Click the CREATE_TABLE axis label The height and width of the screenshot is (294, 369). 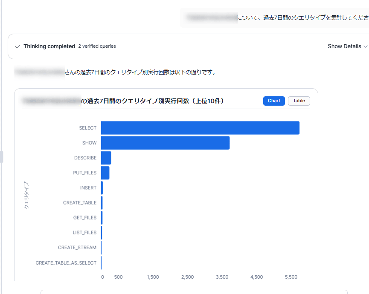(80, 203)
